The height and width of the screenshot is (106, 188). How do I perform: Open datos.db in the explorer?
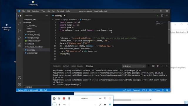[x=31, y=44]
